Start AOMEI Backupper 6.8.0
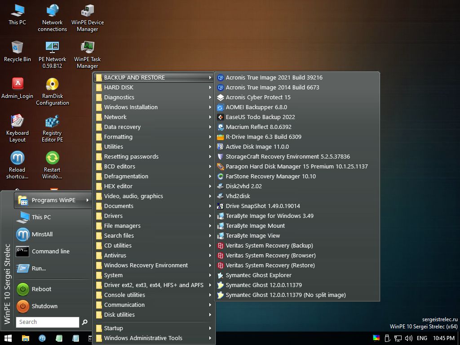460x345 pixels. (x=297, y=107)
